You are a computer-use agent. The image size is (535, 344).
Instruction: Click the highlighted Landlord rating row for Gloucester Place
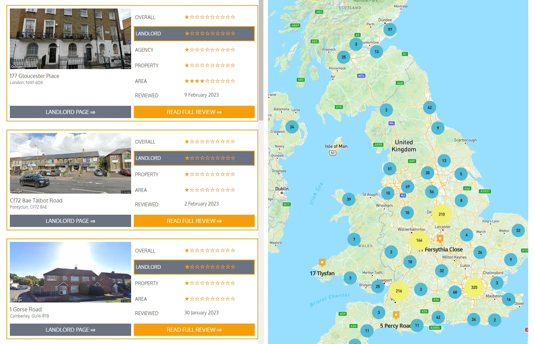point(194,34)
